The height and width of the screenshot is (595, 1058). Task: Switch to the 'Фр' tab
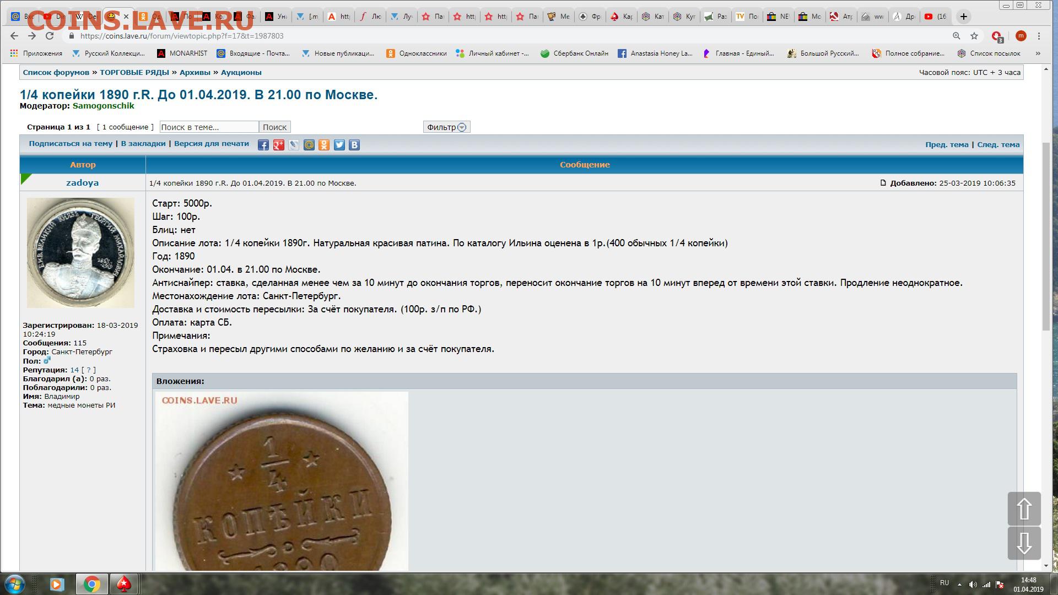coord(590,17)
